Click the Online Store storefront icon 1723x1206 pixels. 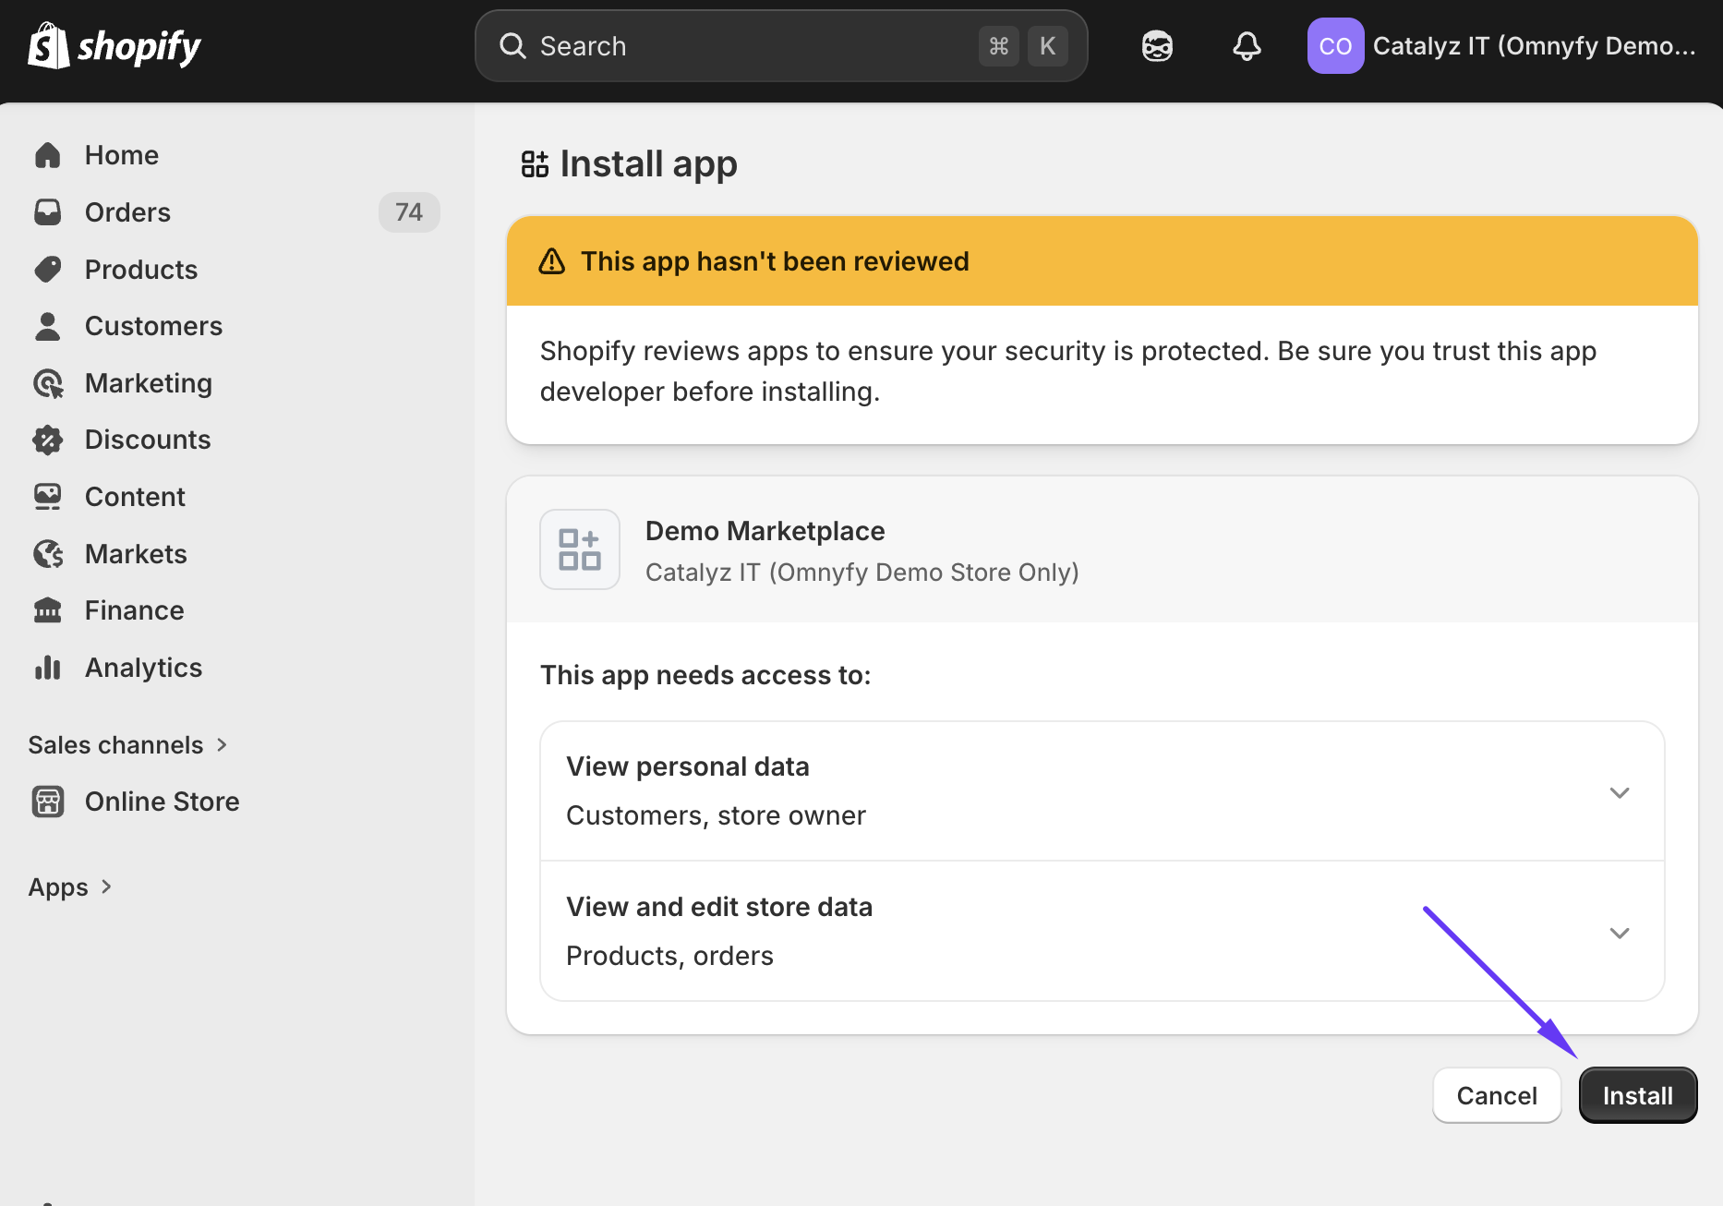48,802
